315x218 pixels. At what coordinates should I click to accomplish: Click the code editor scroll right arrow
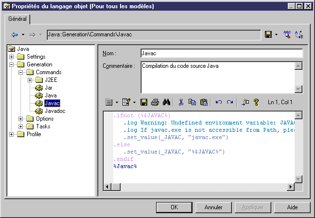(x=291, y=187)
